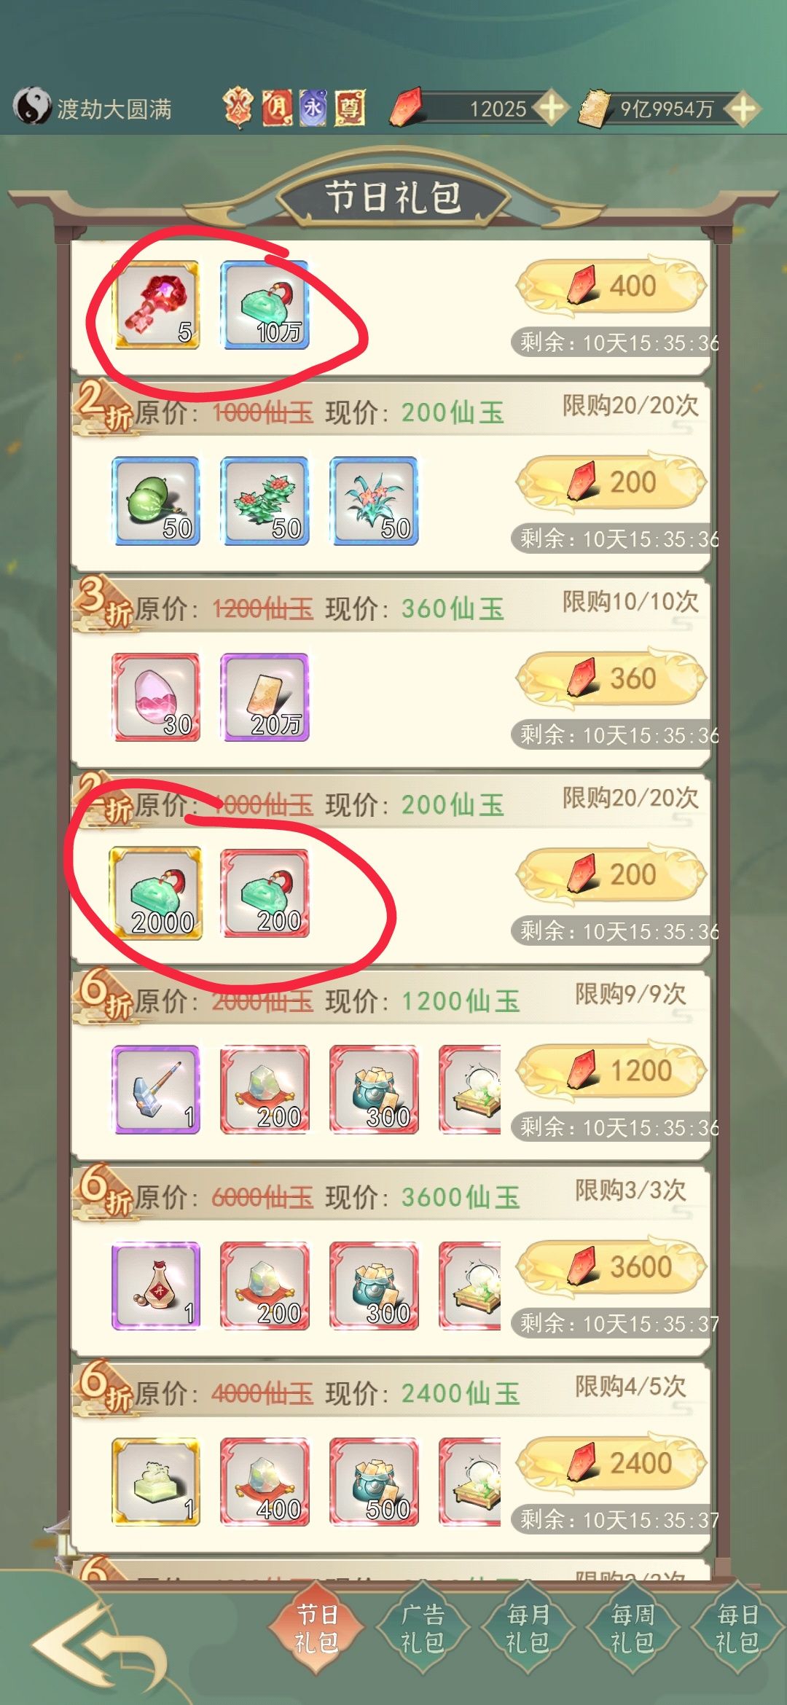Open the red 月 monthly card badge
Image resolution: width=787 pixels, height=1705 pixels.
click(277, 108)
